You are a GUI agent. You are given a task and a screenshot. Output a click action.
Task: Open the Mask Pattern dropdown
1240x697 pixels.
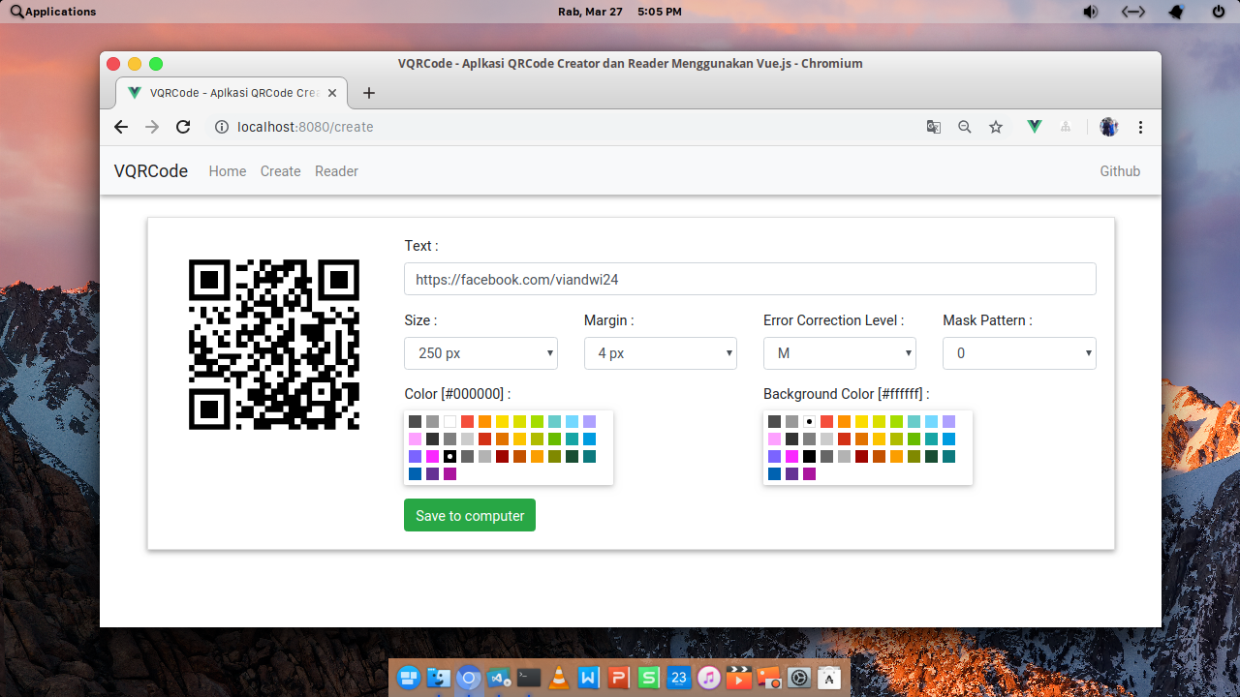click(x=1019, y=353)
